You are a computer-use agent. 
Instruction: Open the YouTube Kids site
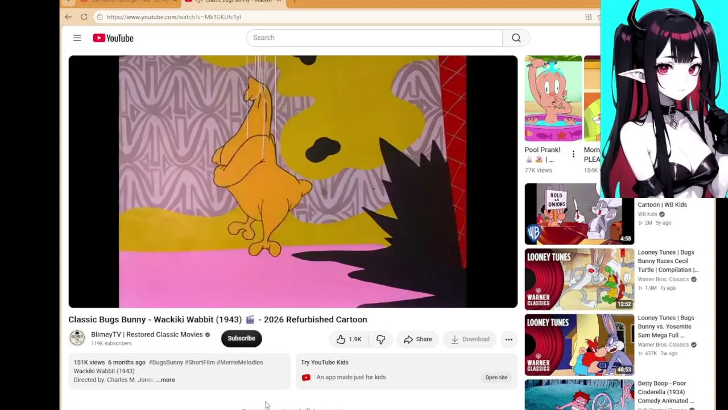pyautogui.click(x=497, y=378)
